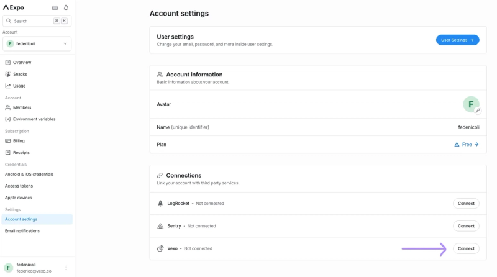Click the Receipts icon
The image size is (497, 277).
8,152
